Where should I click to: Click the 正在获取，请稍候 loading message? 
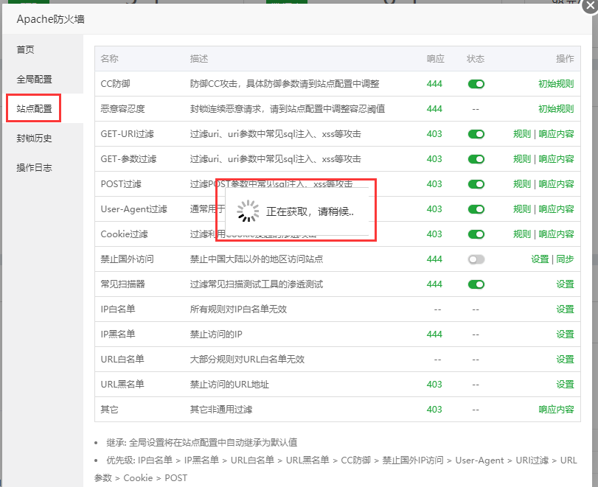(310, 211)
